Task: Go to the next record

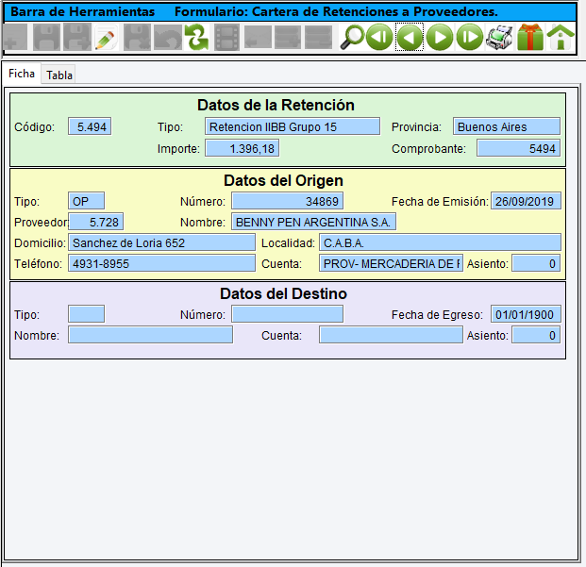Action: point(440,37)
